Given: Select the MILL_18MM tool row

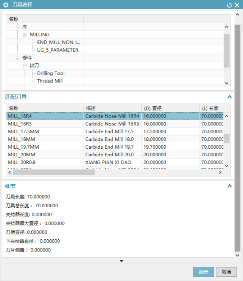Looking at the screenshot, I should (115, 139).
